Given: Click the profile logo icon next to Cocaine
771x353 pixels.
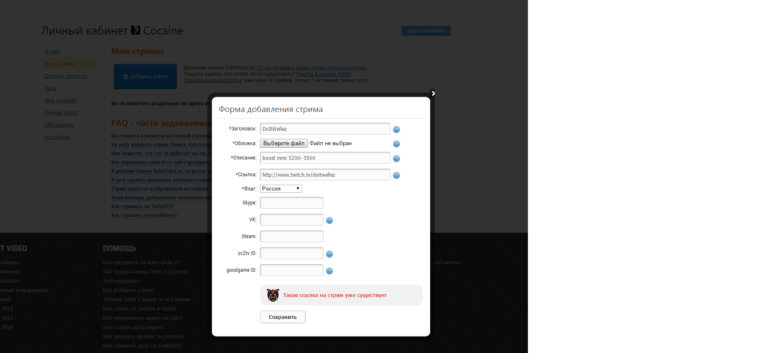Looking at the screenshot, I should [x=136, y=30].
